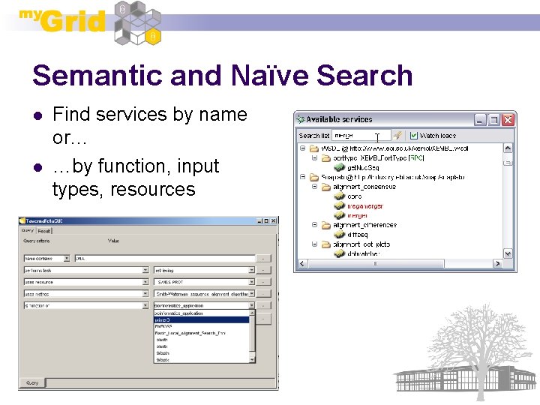540x405 pixels.
Task: Open the 'uses method' criteria dropdown
Action: (x=145, y=294)
